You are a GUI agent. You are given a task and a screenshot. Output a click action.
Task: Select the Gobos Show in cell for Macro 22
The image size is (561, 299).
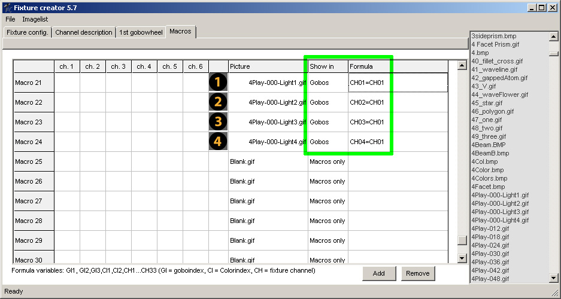[327, 102]
